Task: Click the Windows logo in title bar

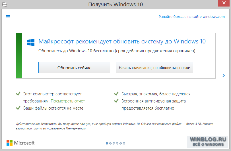Action: coord(5,4)
